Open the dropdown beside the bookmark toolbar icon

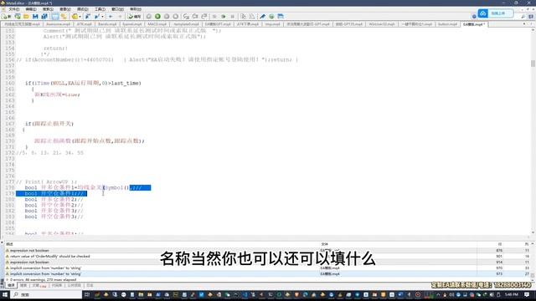point(102,17)
